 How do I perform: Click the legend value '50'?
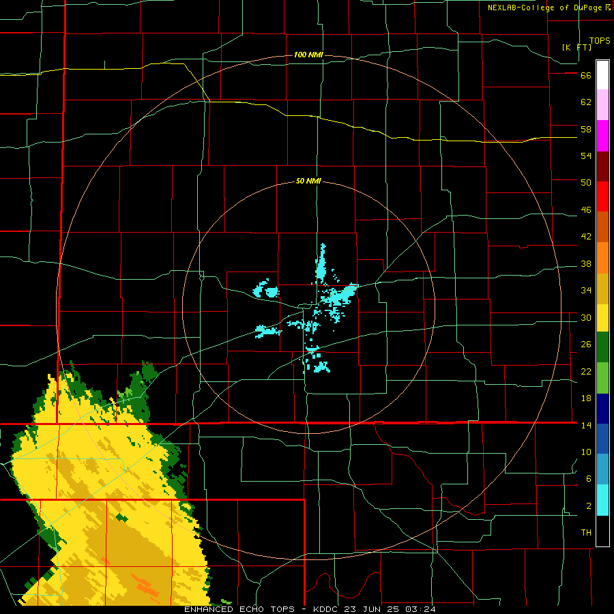[586, 182]
